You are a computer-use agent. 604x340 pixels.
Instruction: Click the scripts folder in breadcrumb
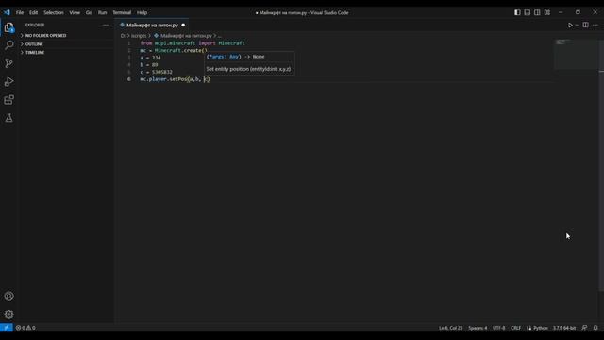coord(139,36)
